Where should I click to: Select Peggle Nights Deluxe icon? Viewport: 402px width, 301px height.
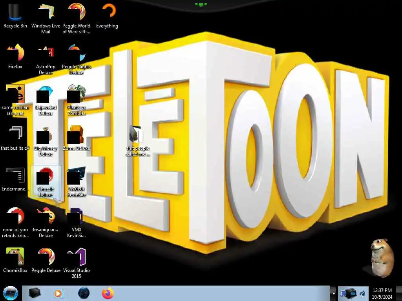click(77, 60)
